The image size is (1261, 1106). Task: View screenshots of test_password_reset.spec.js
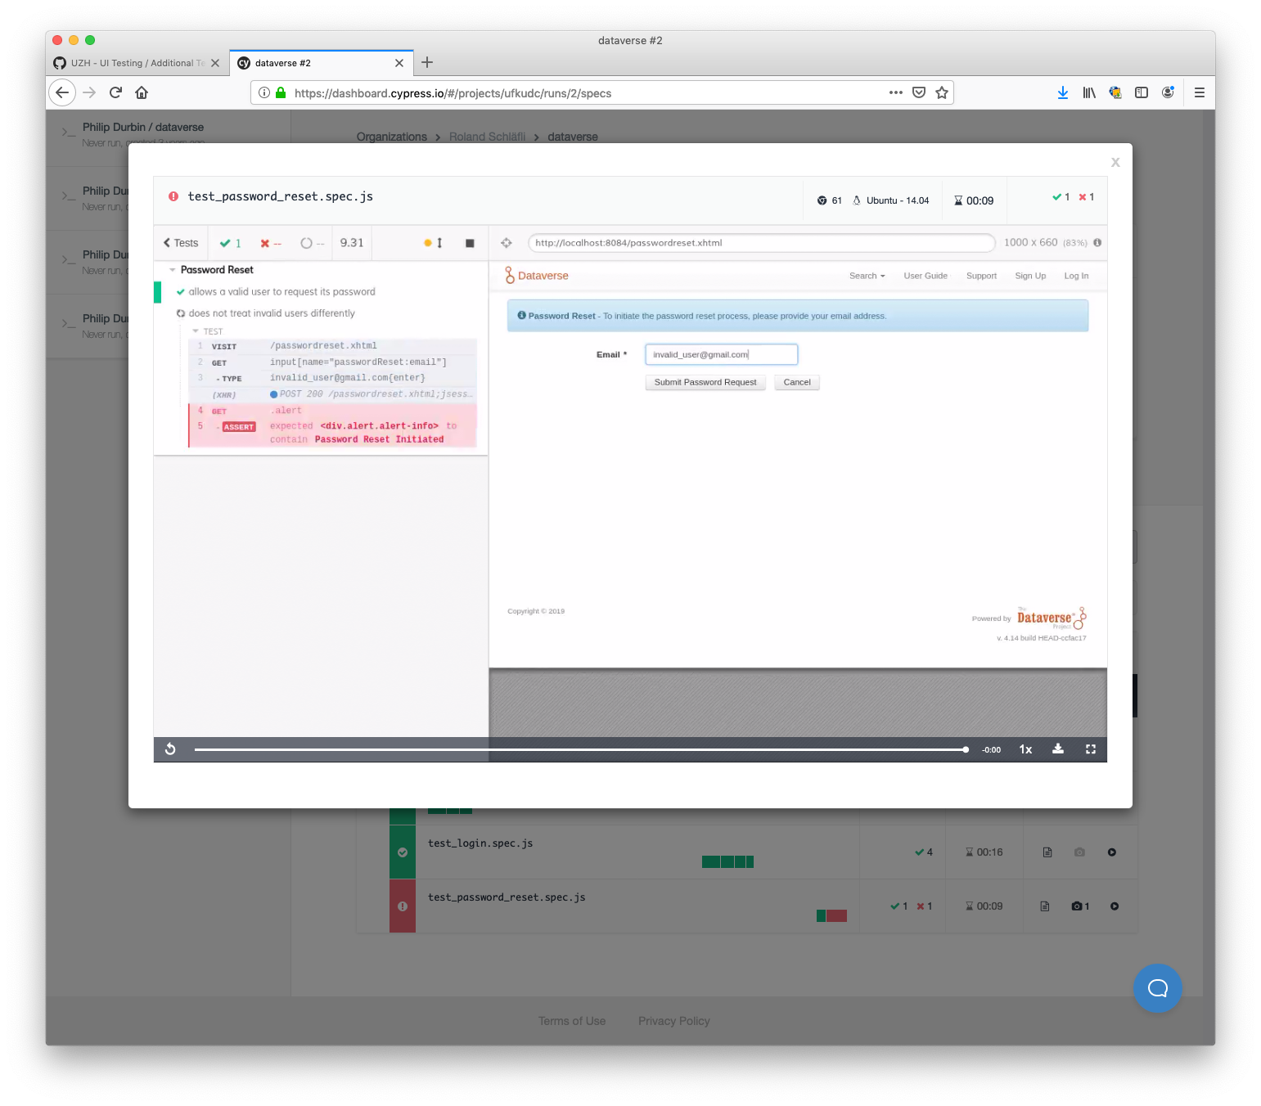point(1080,906)
